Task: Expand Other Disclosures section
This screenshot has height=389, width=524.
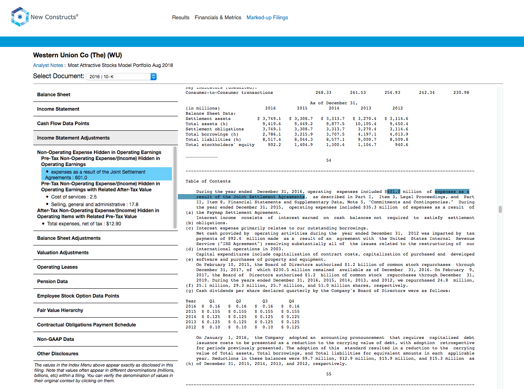Action: pyautogui.click(x=106, y=354)
